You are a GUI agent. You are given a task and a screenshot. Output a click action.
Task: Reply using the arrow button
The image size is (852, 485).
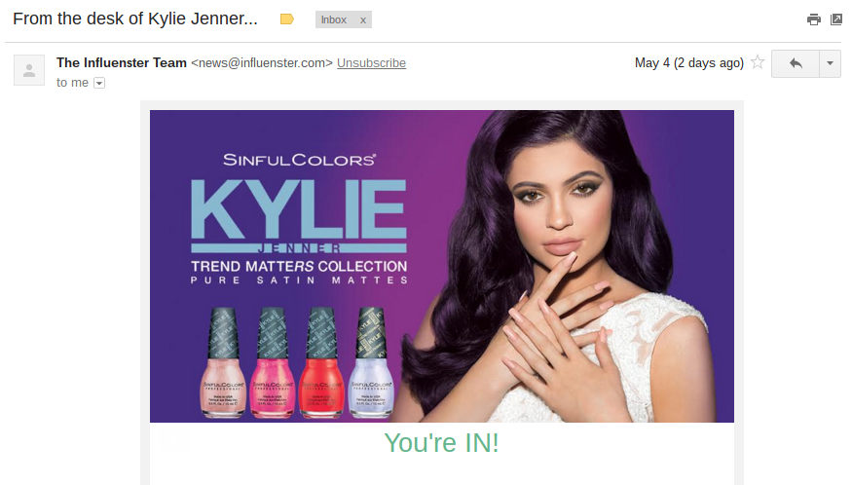point(796,63)
